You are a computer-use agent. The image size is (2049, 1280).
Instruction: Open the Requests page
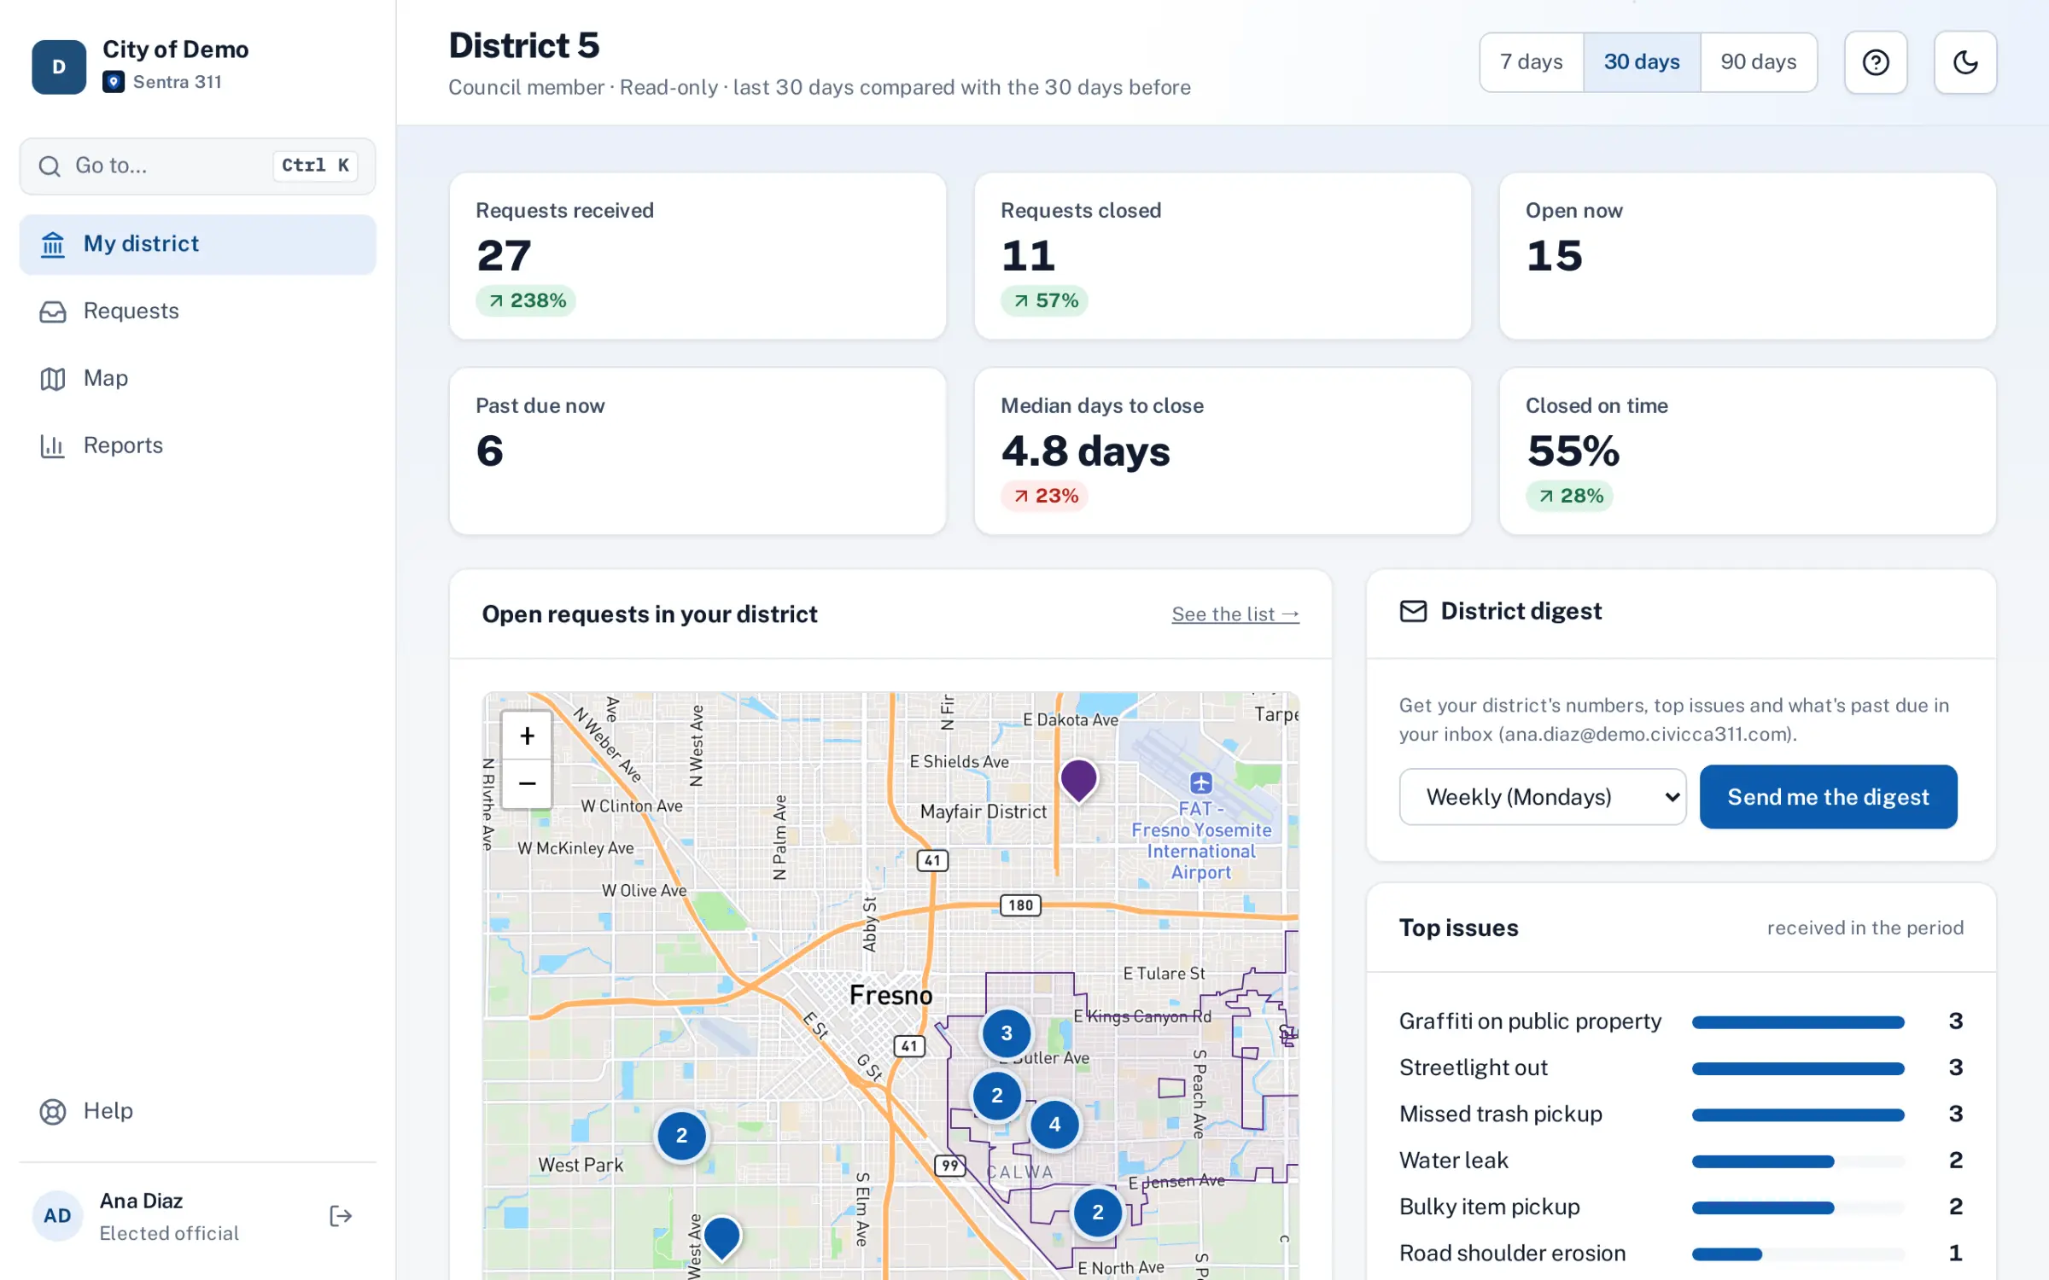tap(197, 311)
